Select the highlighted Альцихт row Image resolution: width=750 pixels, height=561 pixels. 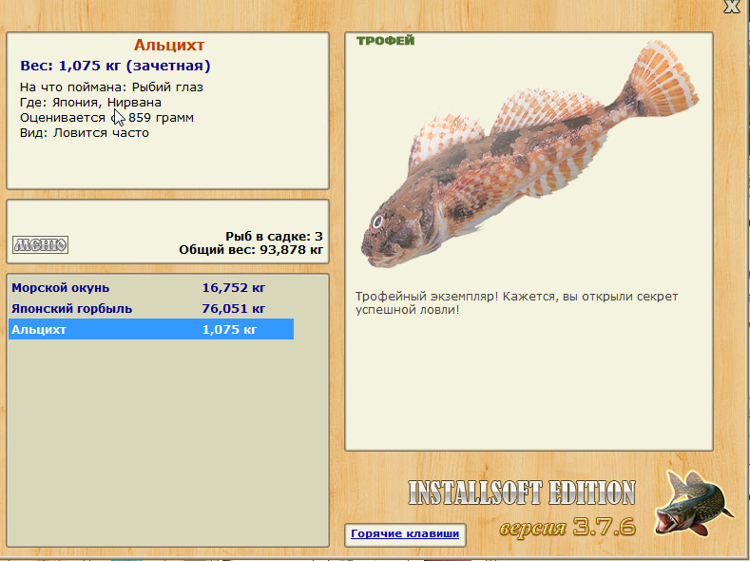151,330
